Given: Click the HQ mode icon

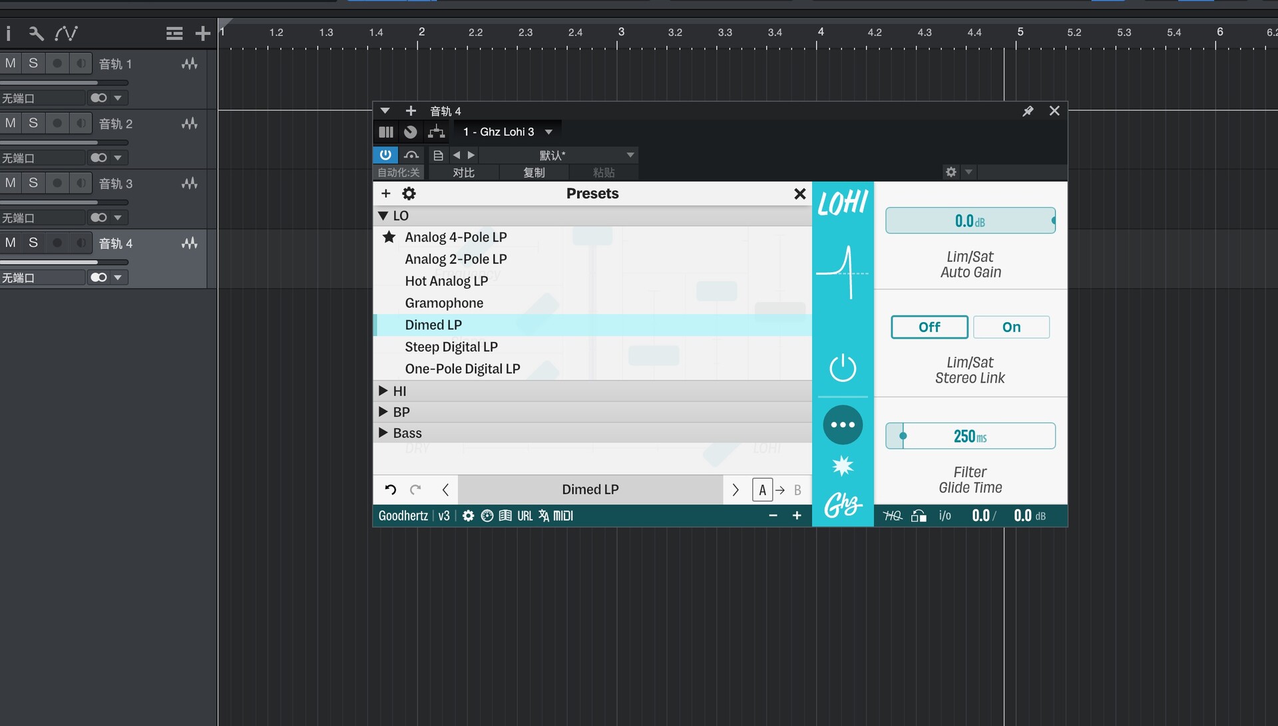Looking at the screenshot, I should [x=892, y=516].
